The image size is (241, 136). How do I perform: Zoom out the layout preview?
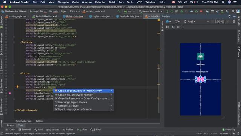tap(212, 22)
